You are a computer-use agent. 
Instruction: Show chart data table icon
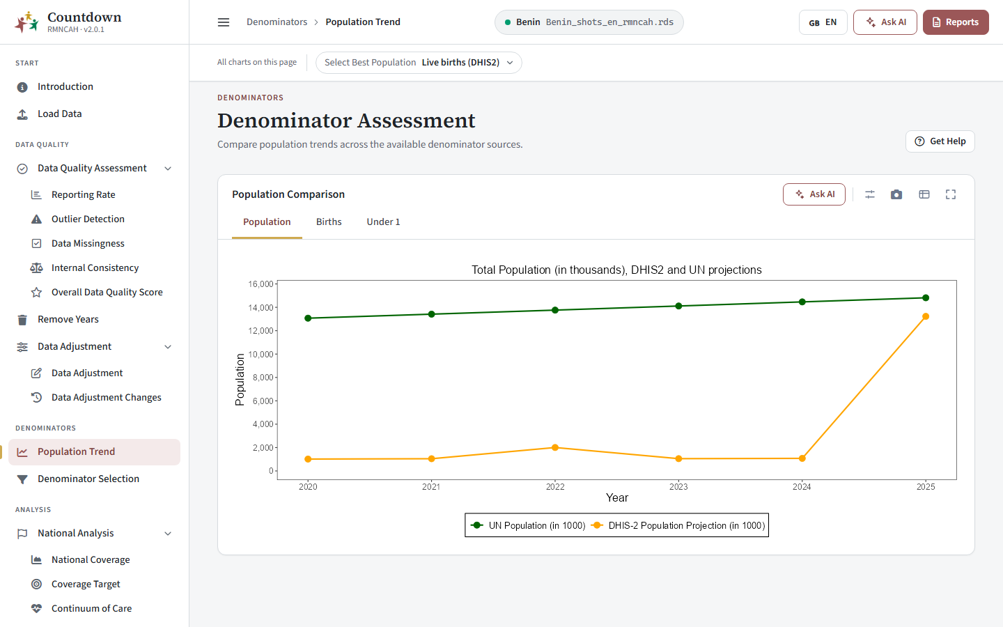[x=924, y=194]
